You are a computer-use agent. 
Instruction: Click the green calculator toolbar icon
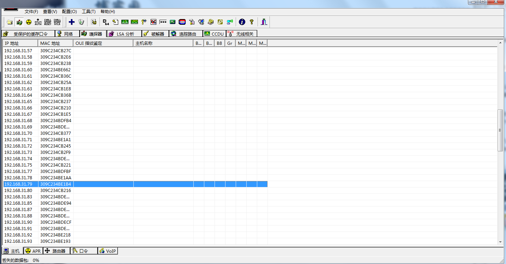(x=173, y=22)
